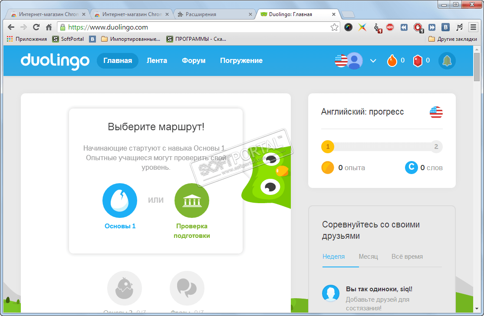Screen dimensions: 484x316
Task: Click level 1 progress marker
Action: 328,147
